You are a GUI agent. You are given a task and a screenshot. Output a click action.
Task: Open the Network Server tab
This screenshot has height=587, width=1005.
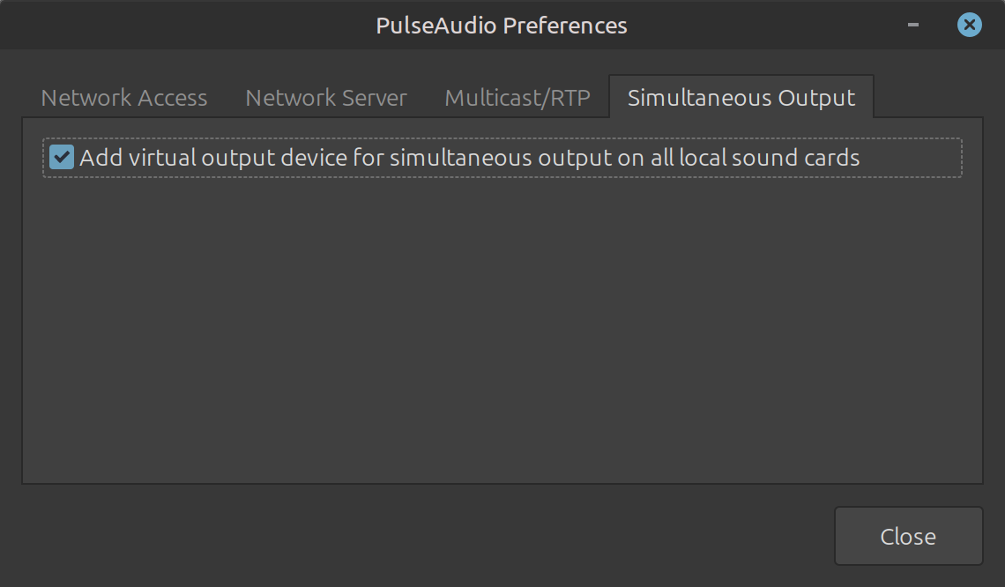point(326,98)
